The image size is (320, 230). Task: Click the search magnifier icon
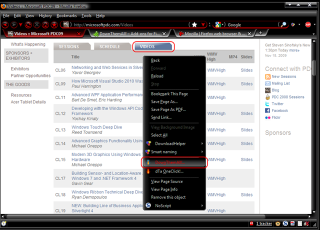pyautogui.click(x=283, y=24)
